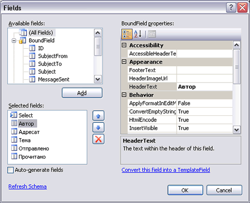Click the help question mark button

tap(231, 8)
